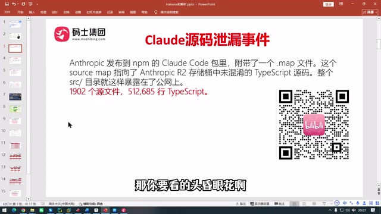This screenshot has width=381, height=214.
Task: Switch to the 动画 (Animations) tab
Action: 78,12
